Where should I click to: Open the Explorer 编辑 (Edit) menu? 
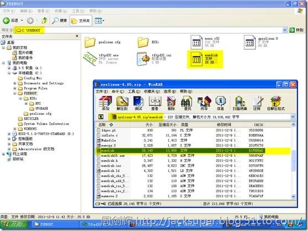(x=26, y=11)
